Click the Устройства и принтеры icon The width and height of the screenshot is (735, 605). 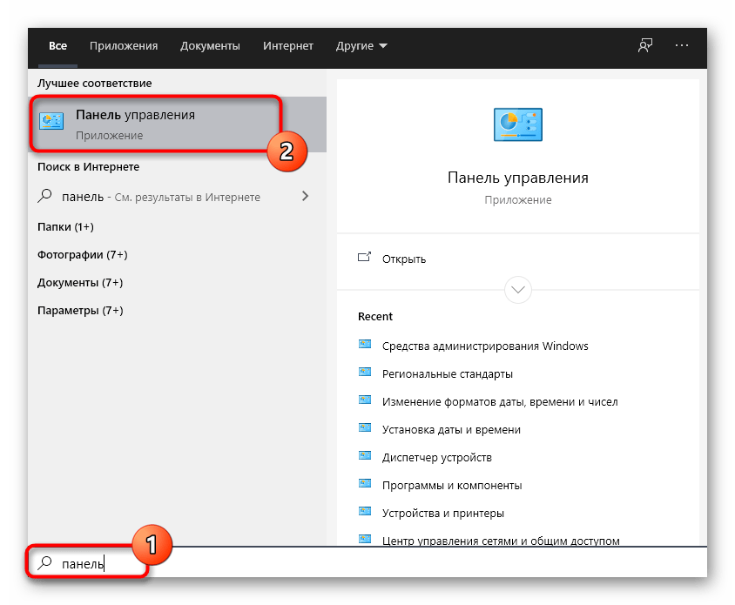[365, 513]
